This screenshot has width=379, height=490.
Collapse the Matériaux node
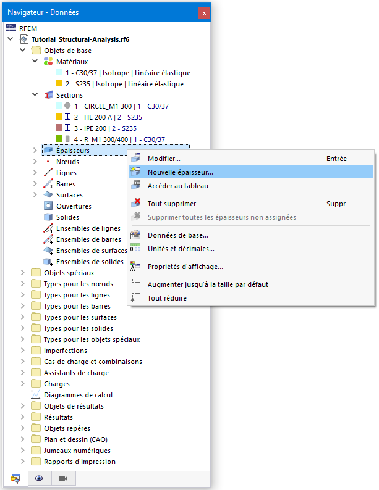point(35,61)
